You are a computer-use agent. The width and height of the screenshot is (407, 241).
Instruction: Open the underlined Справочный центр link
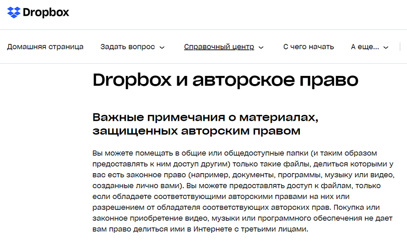(219, 47)
